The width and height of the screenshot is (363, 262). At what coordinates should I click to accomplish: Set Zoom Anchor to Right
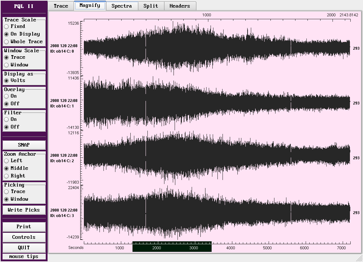click(7, 176)
